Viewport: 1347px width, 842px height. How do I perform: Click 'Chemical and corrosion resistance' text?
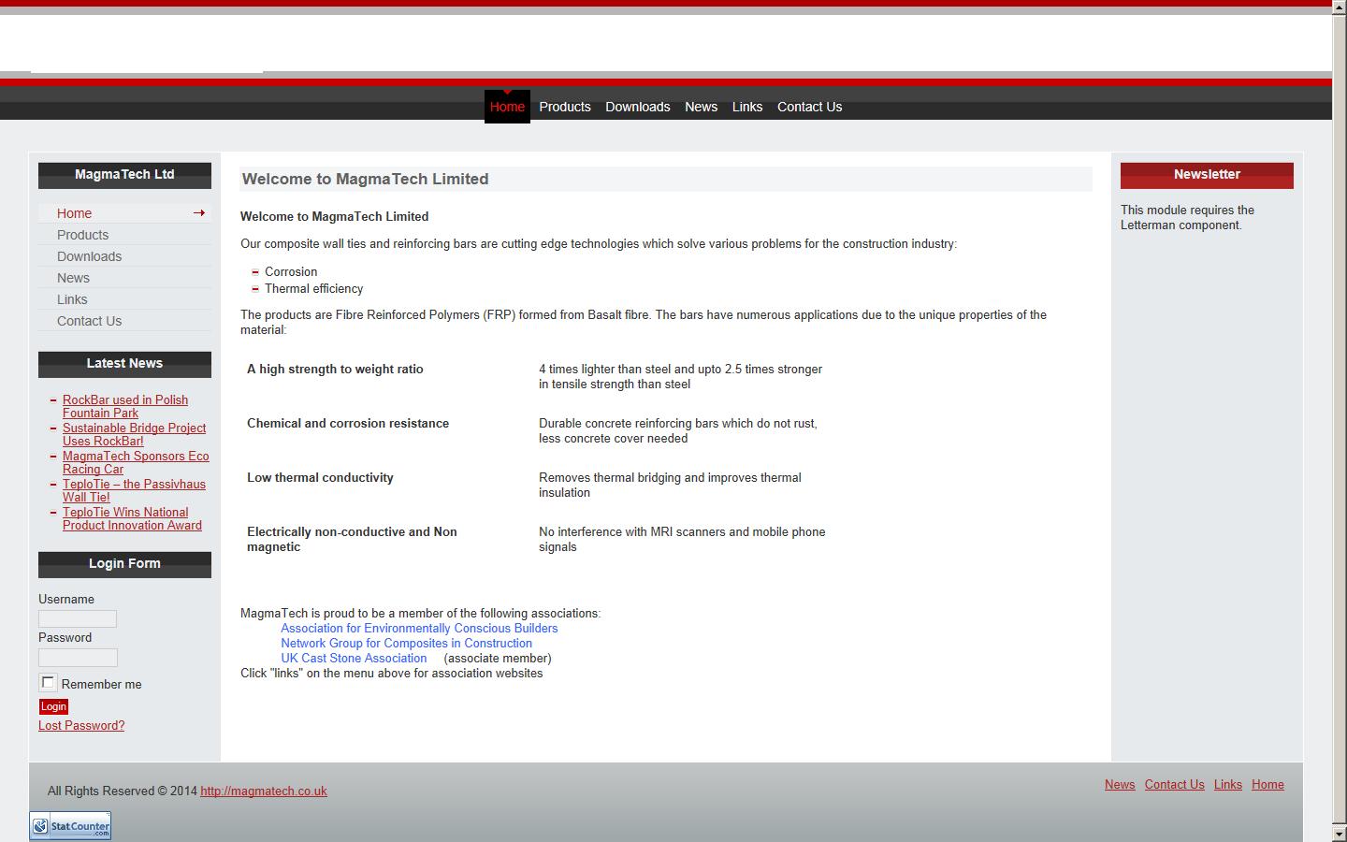(348, 423)
